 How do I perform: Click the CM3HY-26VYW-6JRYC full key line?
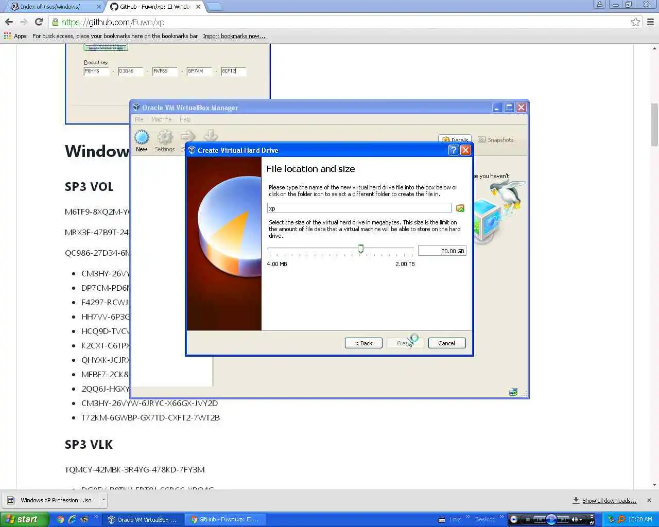(x=149, y=403)
